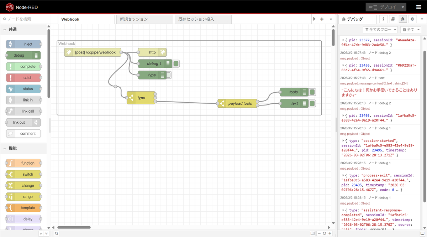Switch to the Webhook flow tab
The width and height of the screenshot is (427, 237).
pyautogui.click(x=86, y=19)
